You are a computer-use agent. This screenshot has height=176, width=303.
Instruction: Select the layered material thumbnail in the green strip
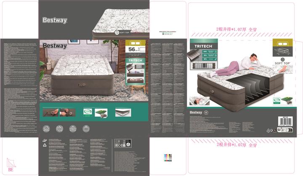pos(123,113)
